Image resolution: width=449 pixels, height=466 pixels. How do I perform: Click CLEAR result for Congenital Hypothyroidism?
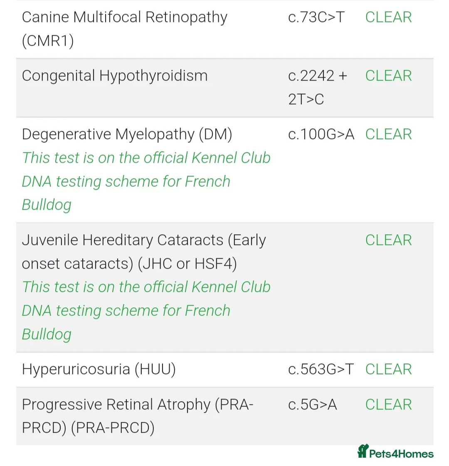[388, 76]
